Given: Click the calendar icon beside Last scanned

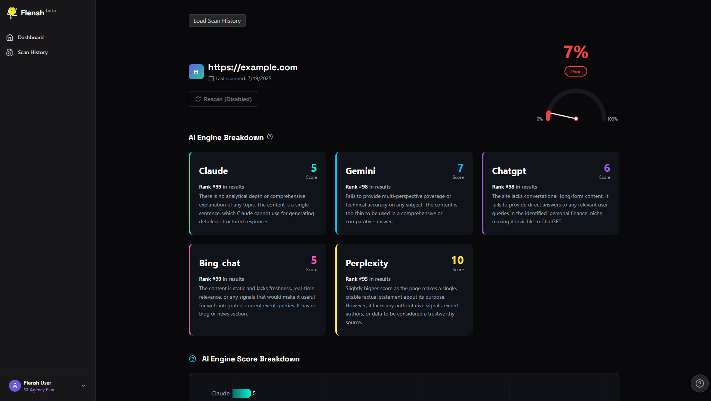Looking at the screenshot, I should click(211, 78).
